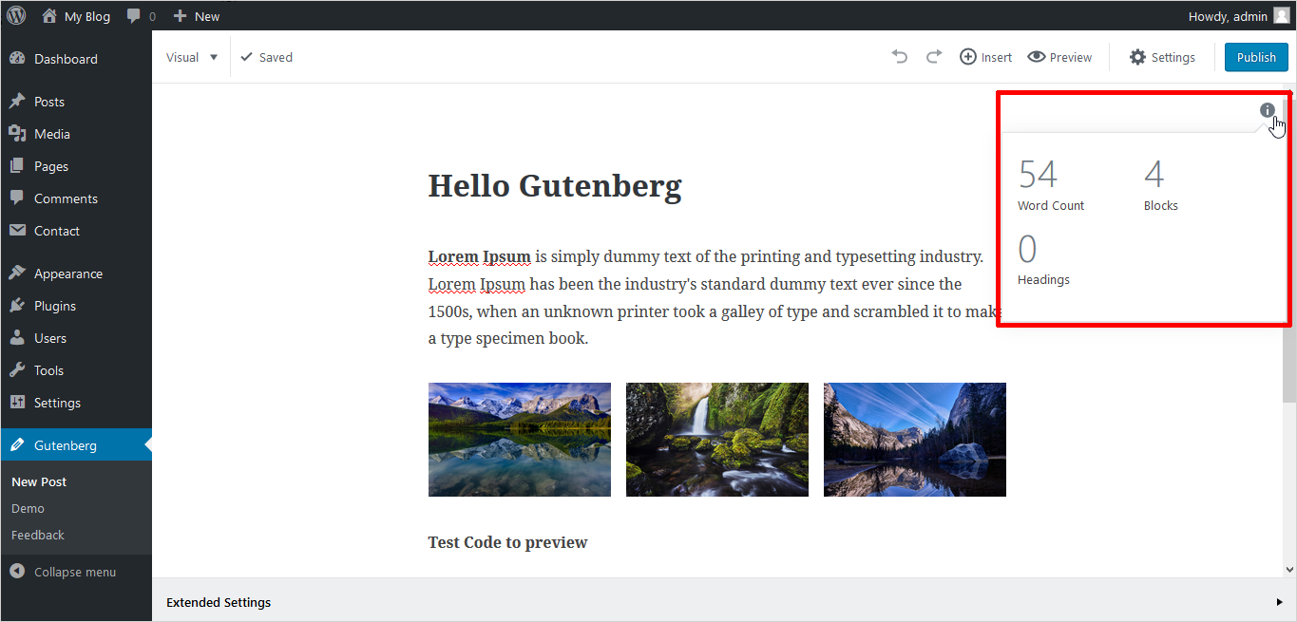The image size is (1297, 622).
Task: Open the Insert block menu
Action: tap(985, 57)
